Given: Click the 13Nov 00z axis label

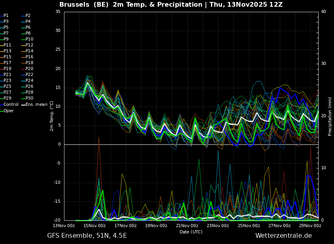Looking at the screenshot, I should point(64,226).
